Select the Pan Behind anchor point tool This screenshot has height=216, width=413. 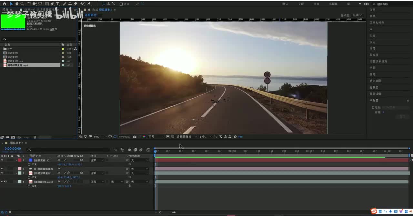(41, 4)
